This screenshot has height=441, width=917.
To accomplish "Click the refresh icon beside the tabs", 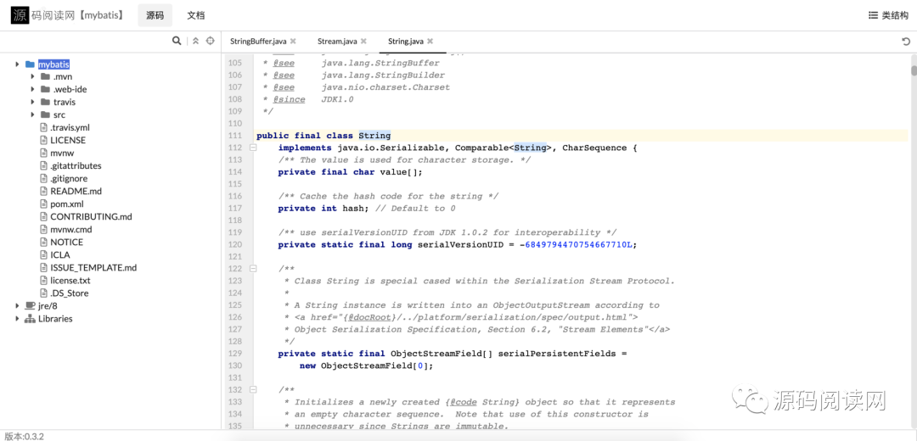I will pos(906,42).
